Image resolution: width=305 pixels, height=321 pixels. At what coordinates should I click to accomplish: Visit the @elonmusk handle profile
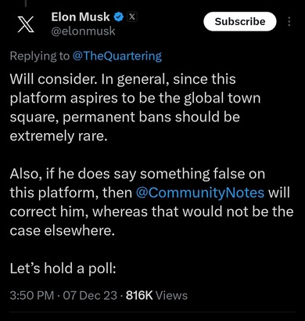(x=83, y=31)
